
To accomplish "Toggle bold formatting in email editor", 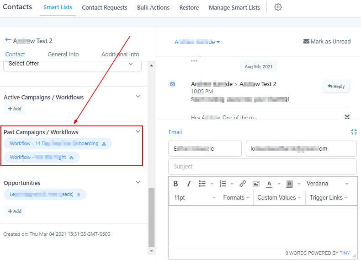I will pos(175,184).
